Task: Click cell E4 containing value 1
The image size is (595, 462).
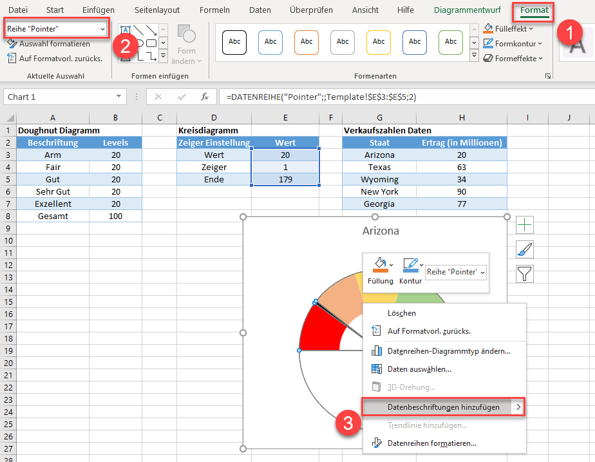Action: click(285, 167)
